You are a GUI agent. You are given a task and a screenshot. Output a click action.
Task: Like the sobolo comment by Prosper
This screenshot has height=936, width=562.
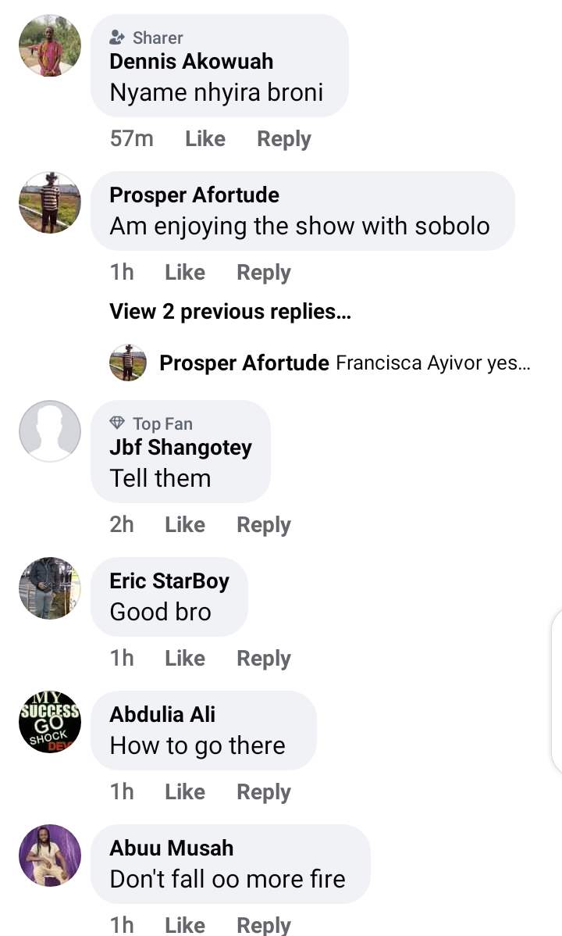[185, 272]
